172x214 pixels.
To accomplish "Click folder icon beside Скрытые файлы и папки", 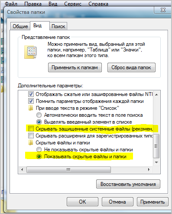I will pyautogui.click(x=31, y=143).
